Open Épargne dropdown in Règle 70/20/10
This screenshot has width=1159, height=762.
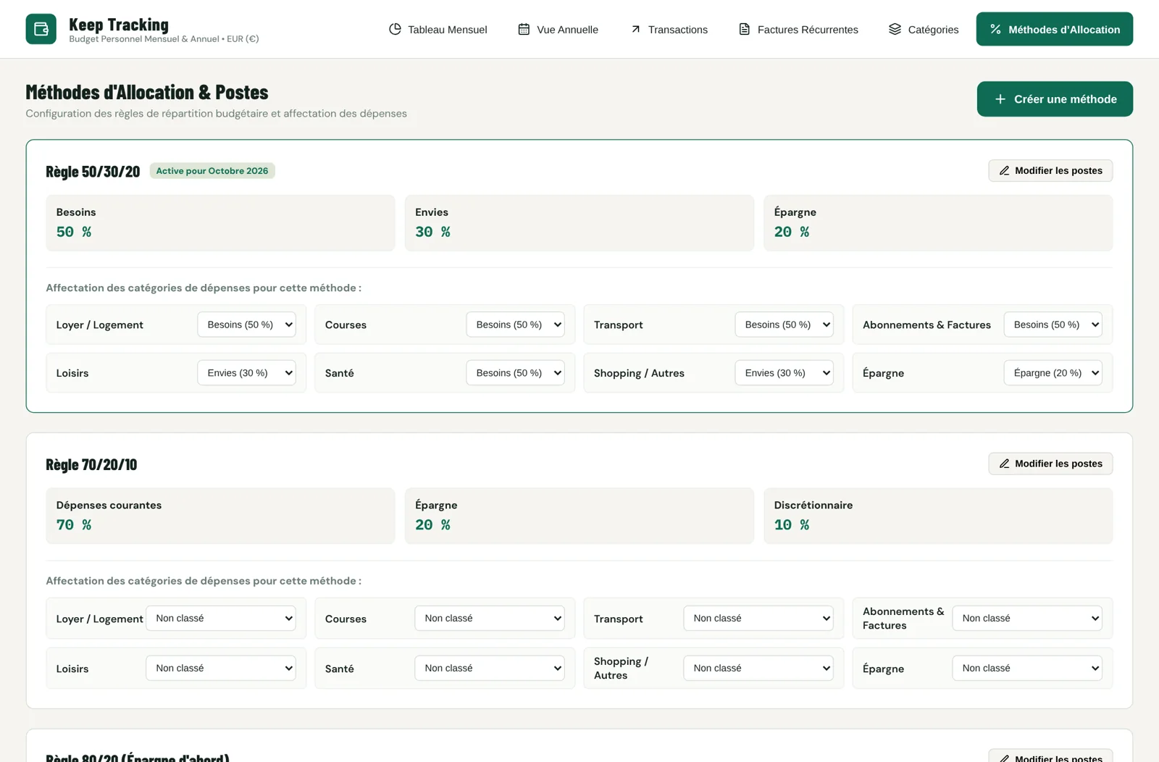[x=1027, y=669]
